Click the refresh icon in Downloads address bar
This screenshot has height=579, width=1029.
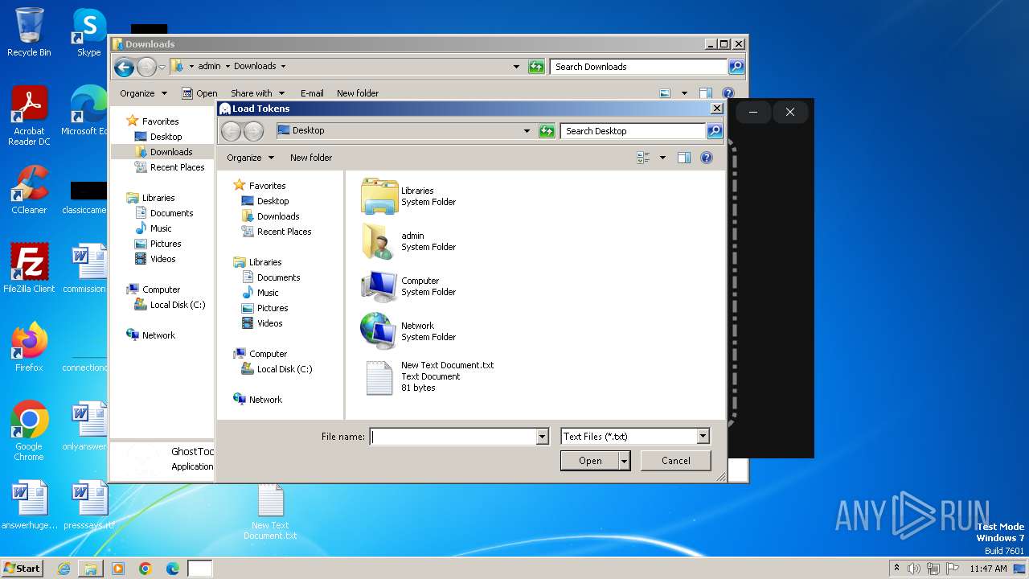click(536, 67)
